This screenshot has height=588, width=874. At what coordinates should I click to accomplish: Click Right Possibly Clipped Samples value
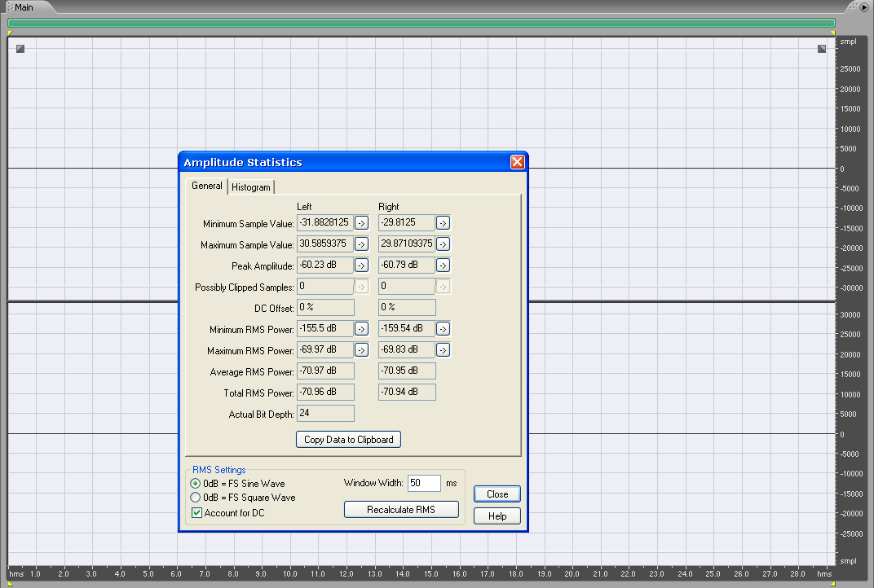pos(406,286)
